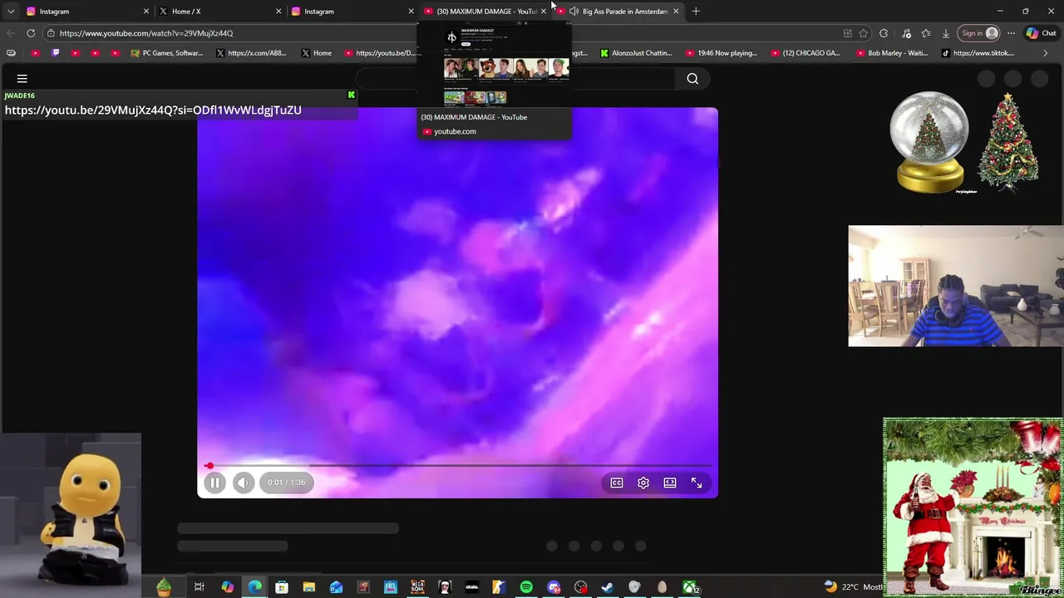Expand the bookmarks overflow chevron
This screenshot has width=1064, height=598.
pos(1046,53)
